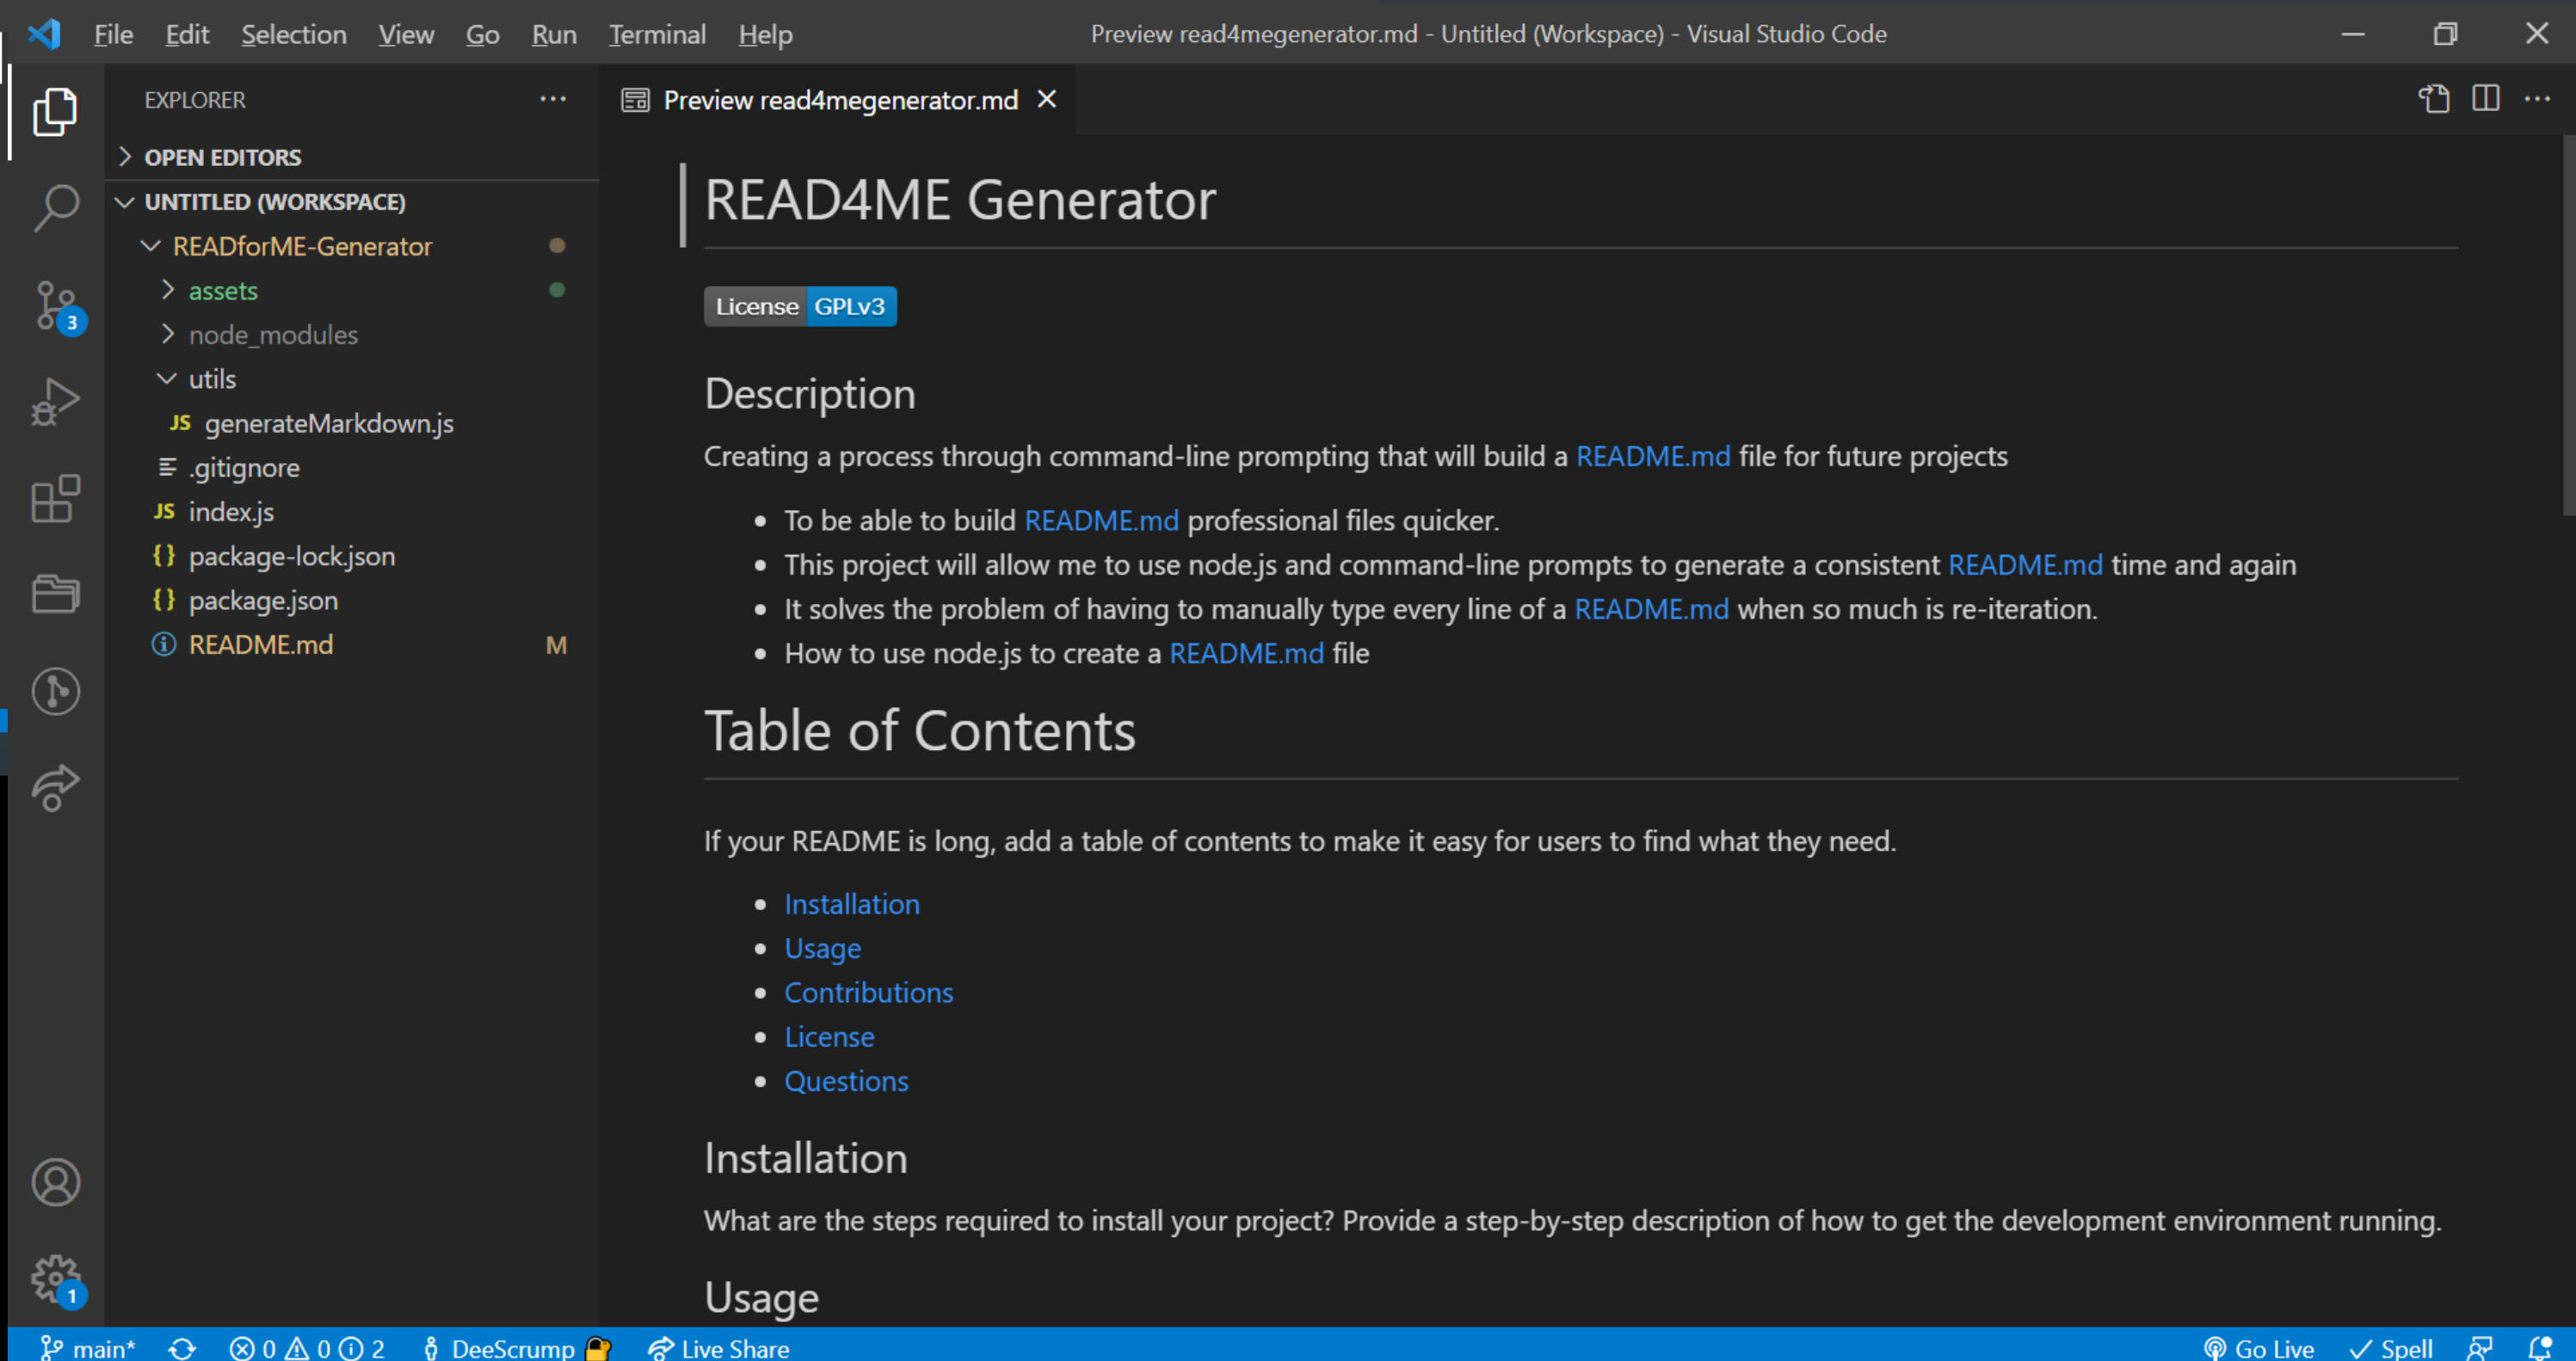Follow the Installation link in Table of Contents
Image resolution: width=2576 pixels, height=1361 pixels.
click(x=852, y=903)
